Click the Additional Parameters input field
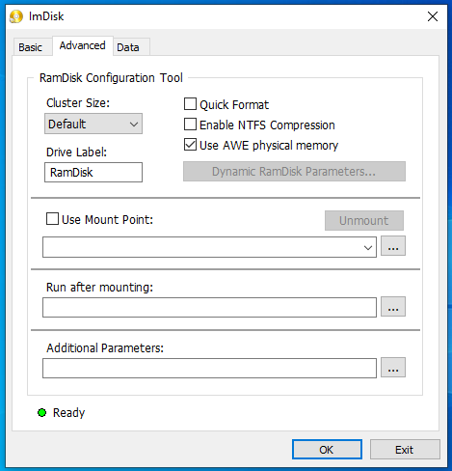Image resolution: width=452 pixels, height=471 pixels. click(209, 368)
